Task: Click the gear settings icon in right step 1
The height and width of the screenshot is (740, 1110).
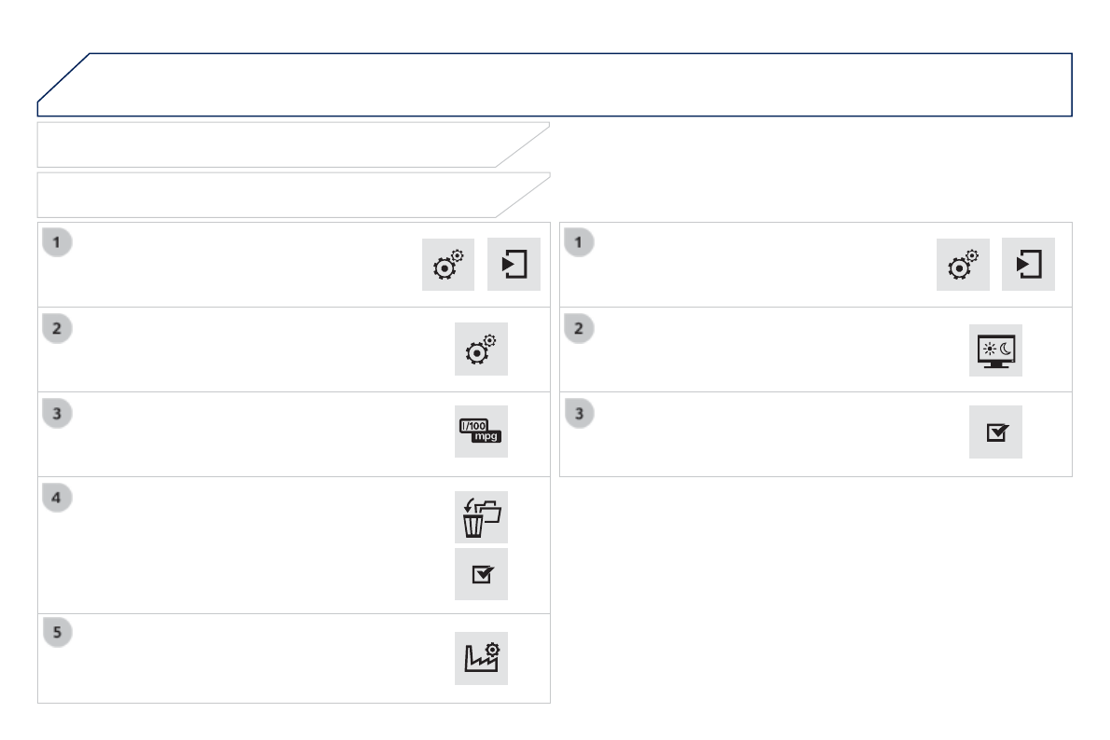Action: (963, 265)
